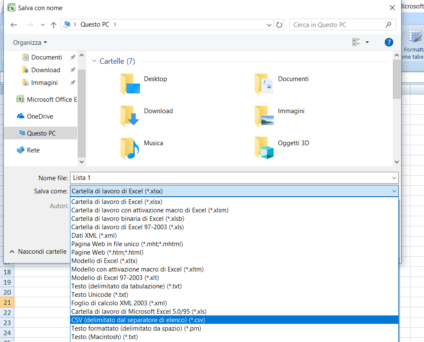Select Questo PC in the sidebar
This screenshot has height=342, width=424.
41,133
